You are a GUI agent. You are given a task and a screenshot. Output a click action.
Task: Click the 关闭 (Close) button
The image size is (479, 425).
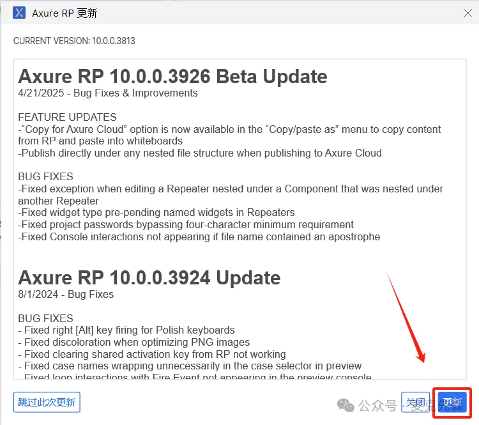point(416,402)
